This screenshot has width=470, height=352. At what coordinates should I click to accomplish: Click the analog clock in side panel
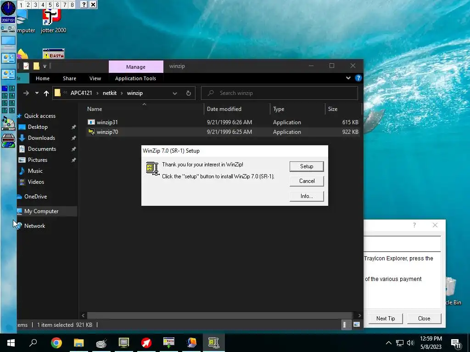(x=8, y=8)
